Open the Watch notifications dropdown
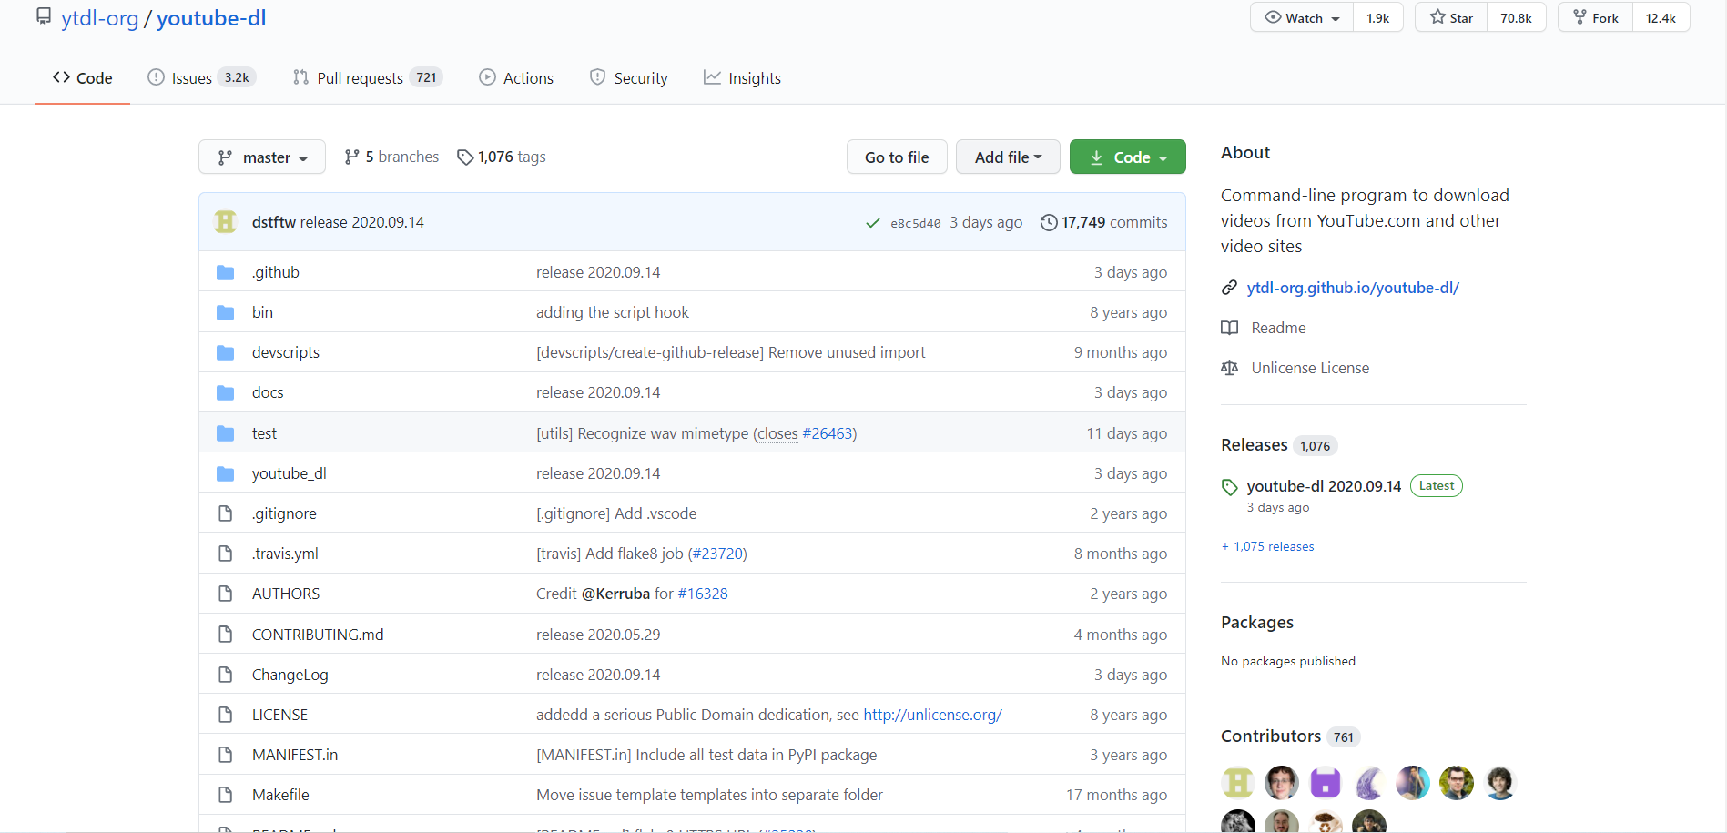This screenshot has height=833, width=1727. point(1302,17)
